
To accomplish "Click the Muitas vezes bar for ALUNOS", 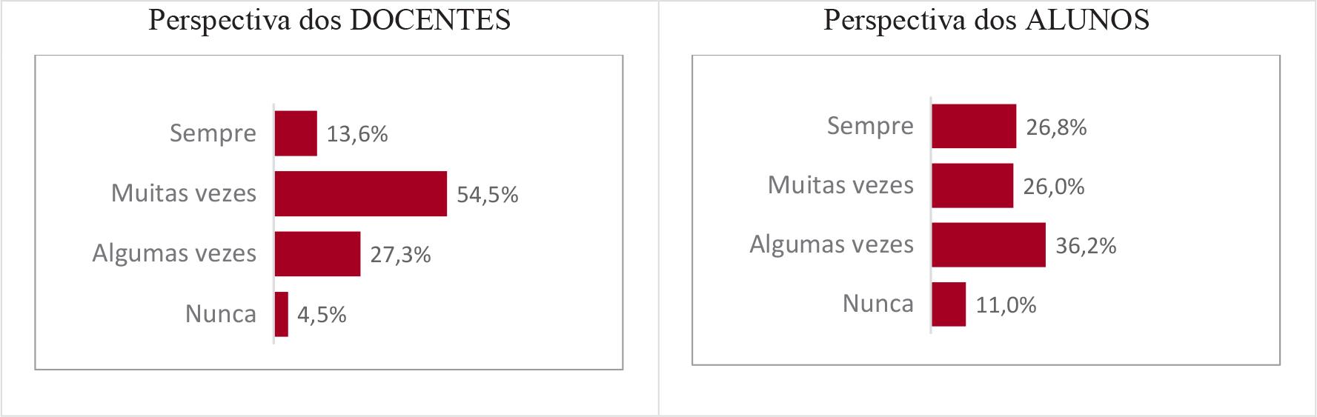I will (972, 185).
